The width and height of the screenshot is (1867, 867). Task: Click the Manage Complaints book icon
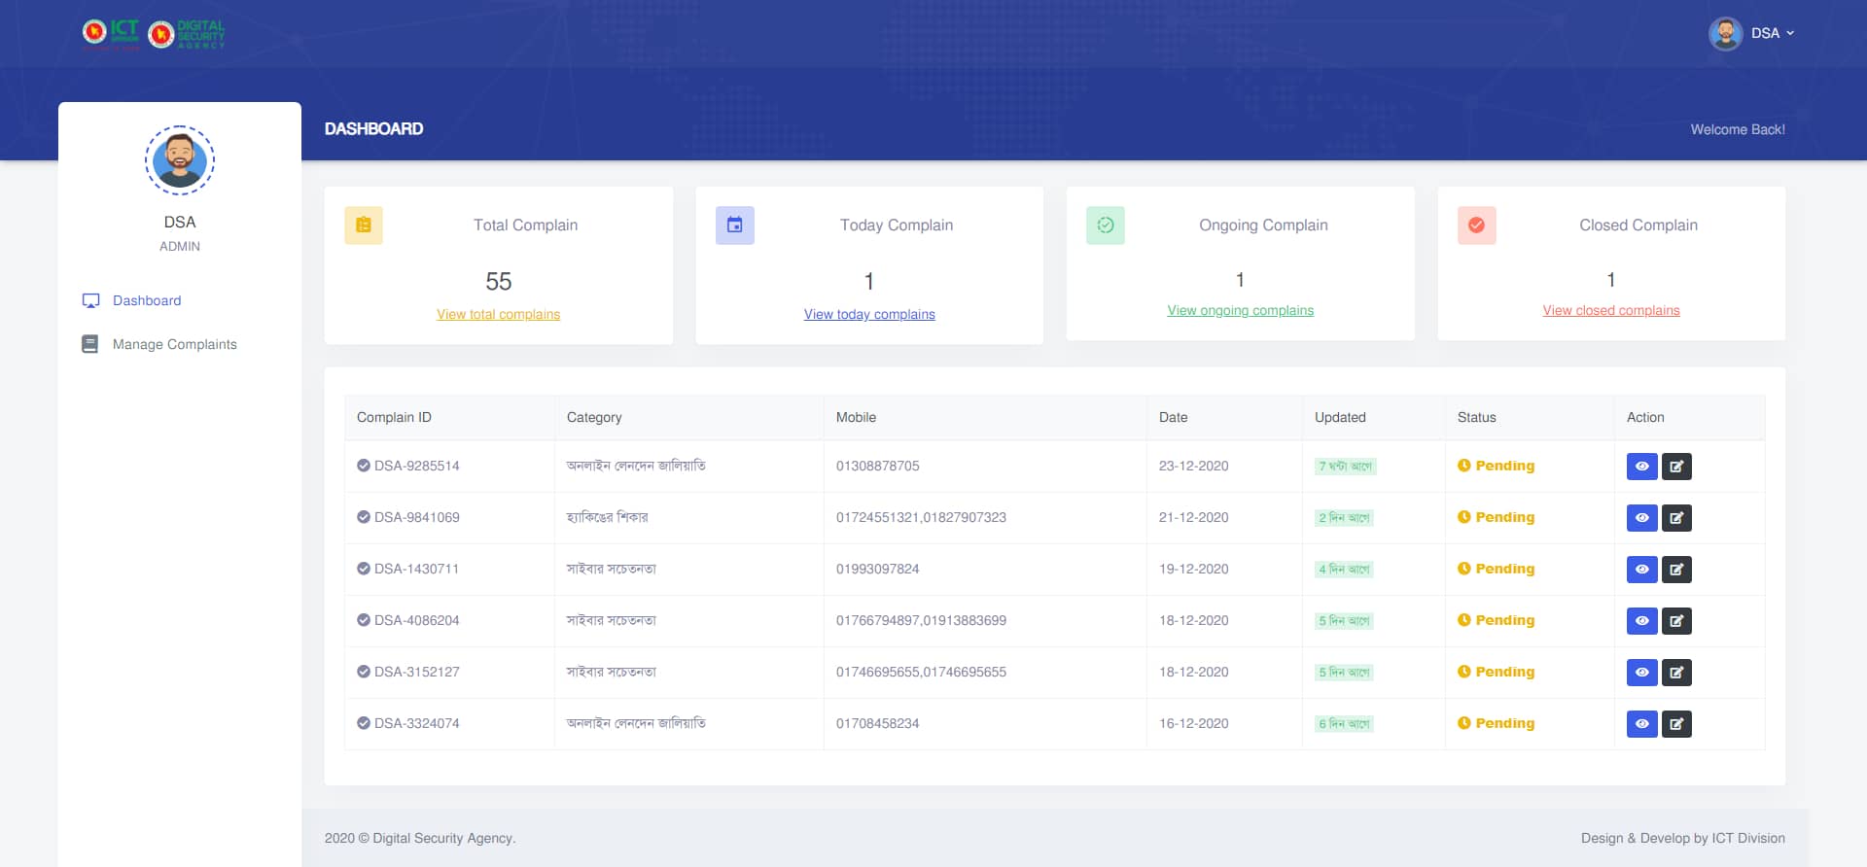click(x=90, y=344)
